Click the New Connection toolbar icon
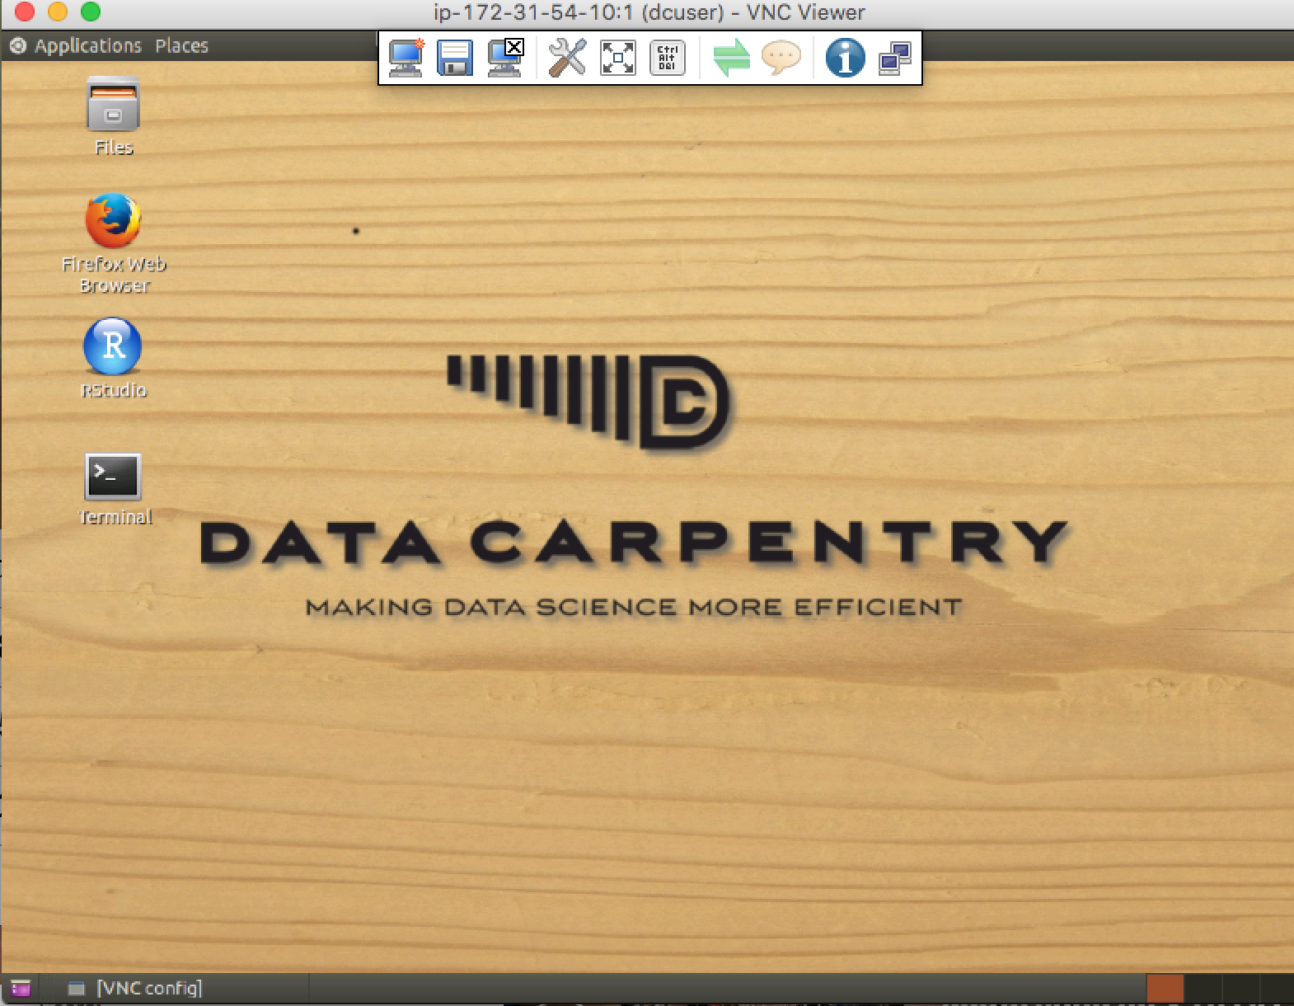This screenshot has width=1294, height=1006. click(406, 58)
